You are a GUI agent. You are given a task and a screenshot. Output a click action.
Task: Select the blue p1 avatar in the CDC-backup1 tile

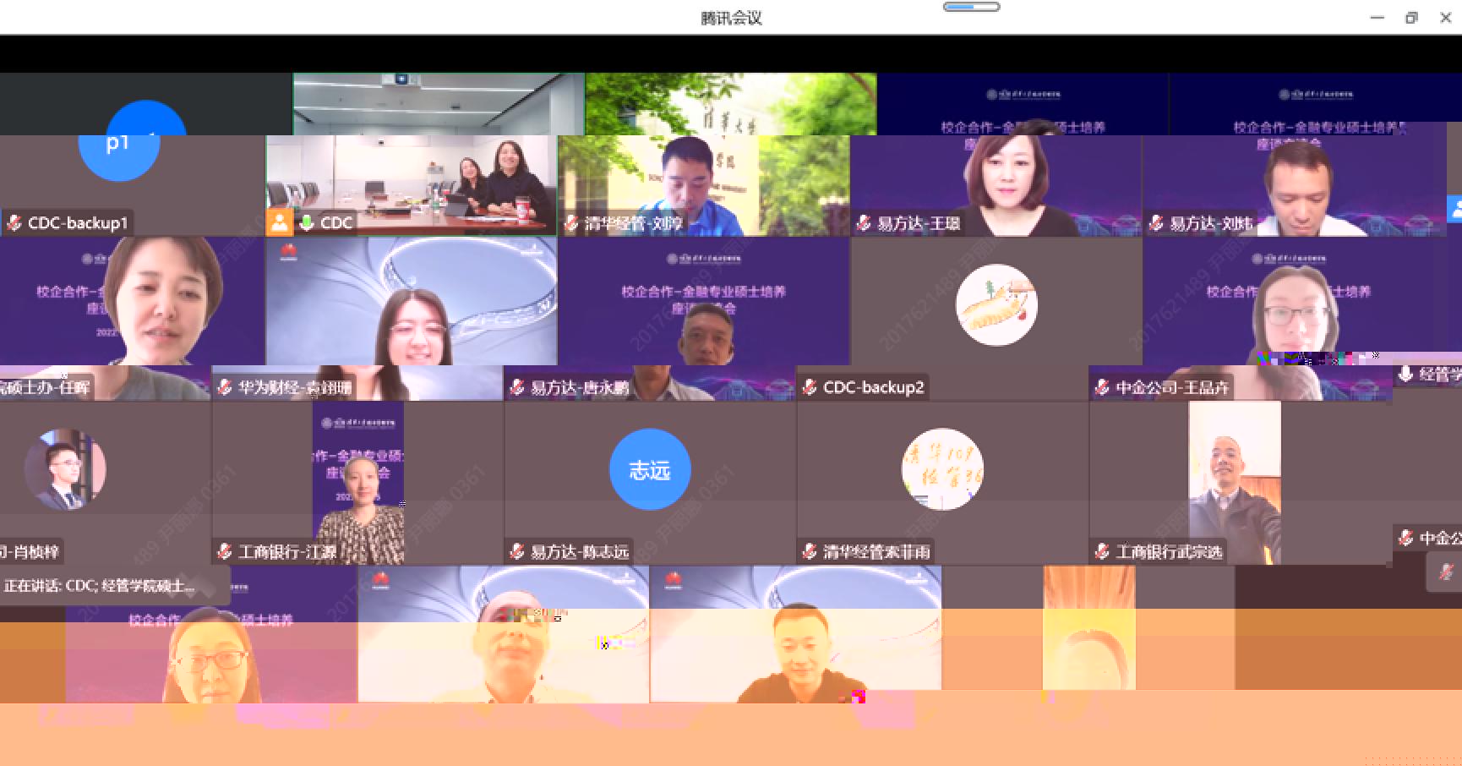[x=119, y=140]
